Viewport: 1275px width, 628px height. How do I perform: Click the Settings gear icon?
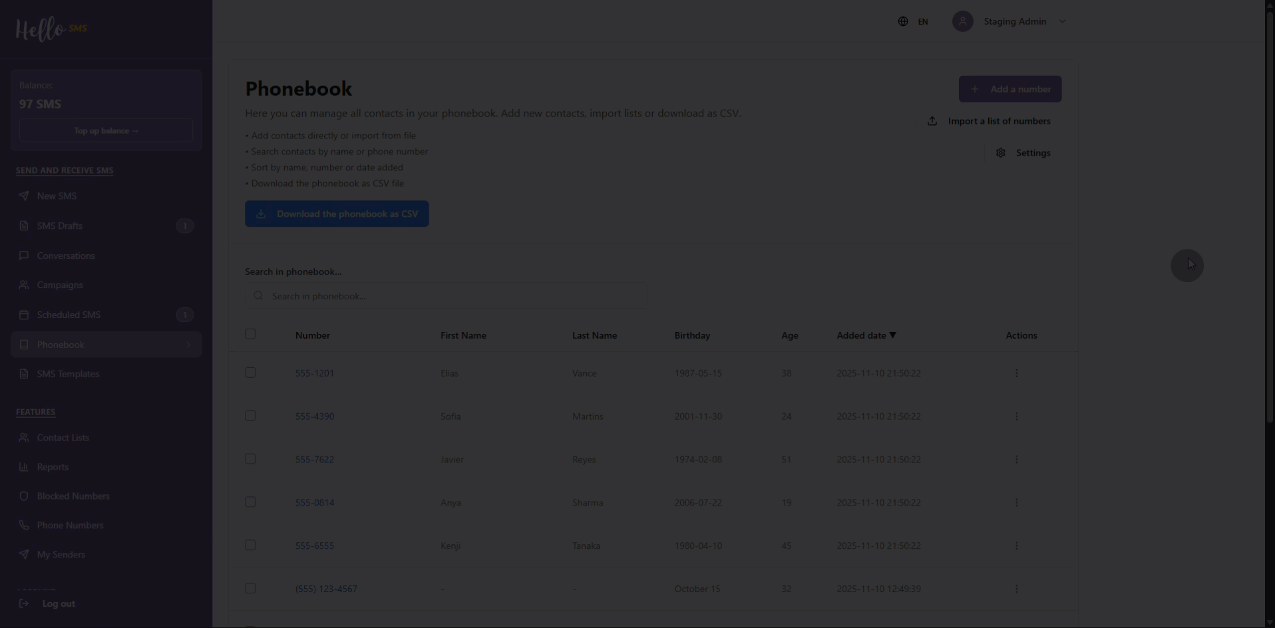(1000, 153)
